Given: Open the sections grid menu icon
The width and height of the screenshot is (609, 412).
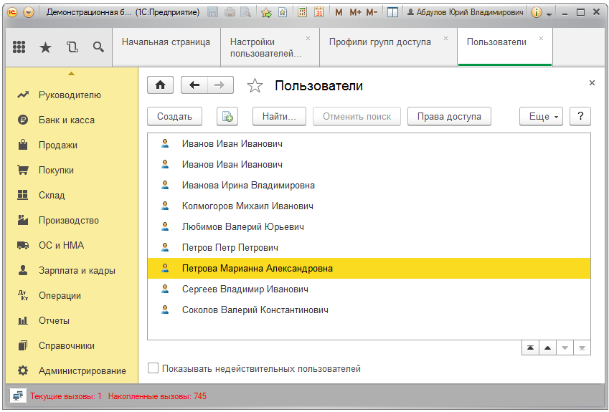Looking at the screenshot, I should coord(19,47).
